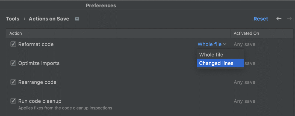Image resolution: width=295 pixels, height=116 pixels.
Task: Turn off the Run code cleanup checkbox
Action: click(x=13, y=101)
